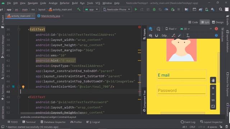Click the Infer Constraints magic wand icon
Image resolution: width=230 pixels, height=129 pixels.
180,35
